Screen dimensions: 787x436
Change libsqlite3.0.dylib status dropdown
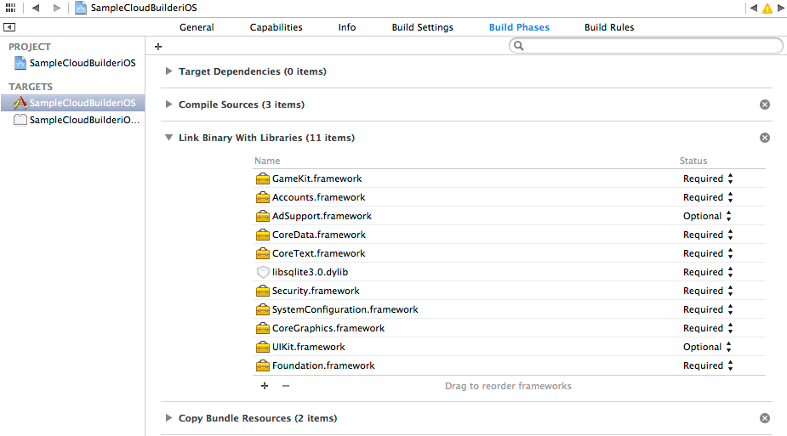(708, 272)
